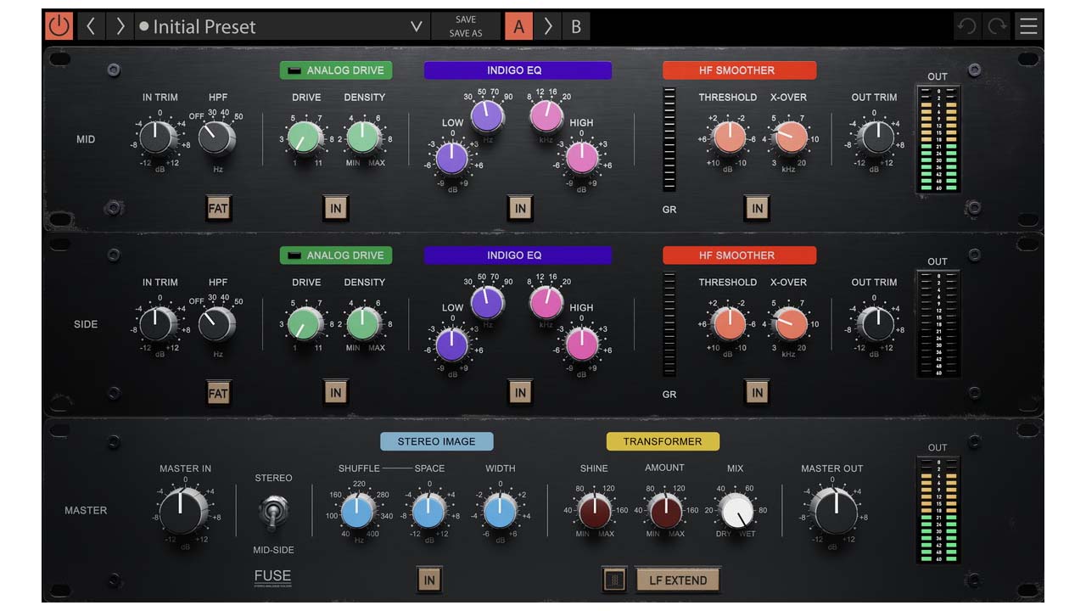Image resolution: width=1086 pixels, height=611 pixels.
Task: Click the redo arrow icon
Action: 997,26
